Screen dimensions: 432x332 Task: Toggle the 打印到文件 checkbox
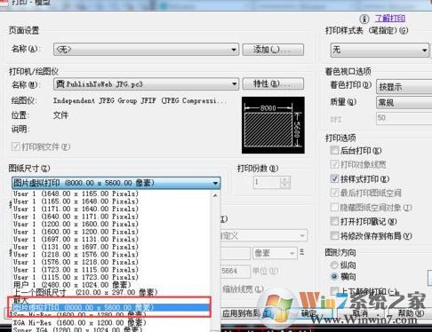click(15, 146)
